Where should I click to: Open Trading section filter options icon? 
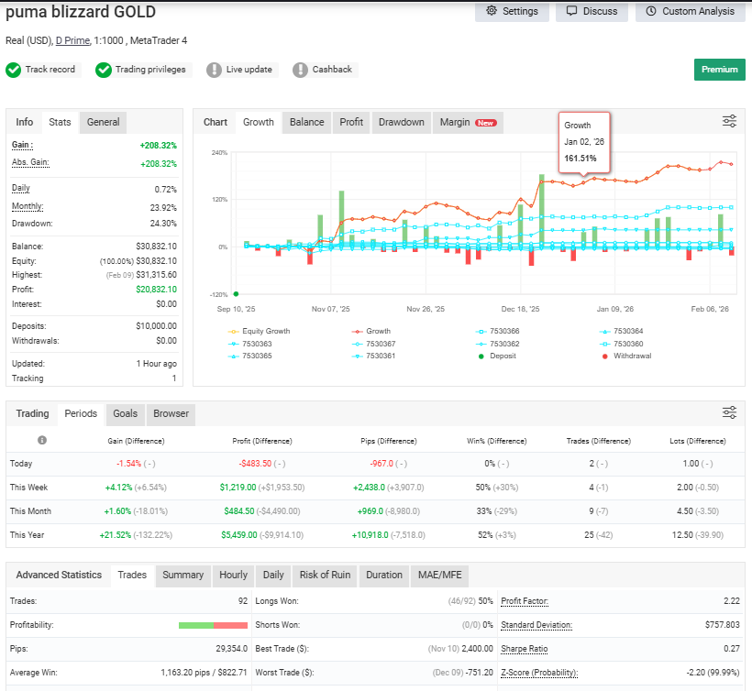(729, 412)
